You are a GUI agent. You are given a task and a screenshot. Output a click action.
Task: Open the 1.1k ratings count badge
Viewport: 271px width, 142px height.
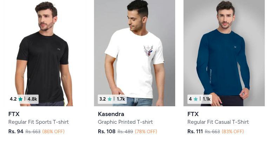tap(206, 99)
